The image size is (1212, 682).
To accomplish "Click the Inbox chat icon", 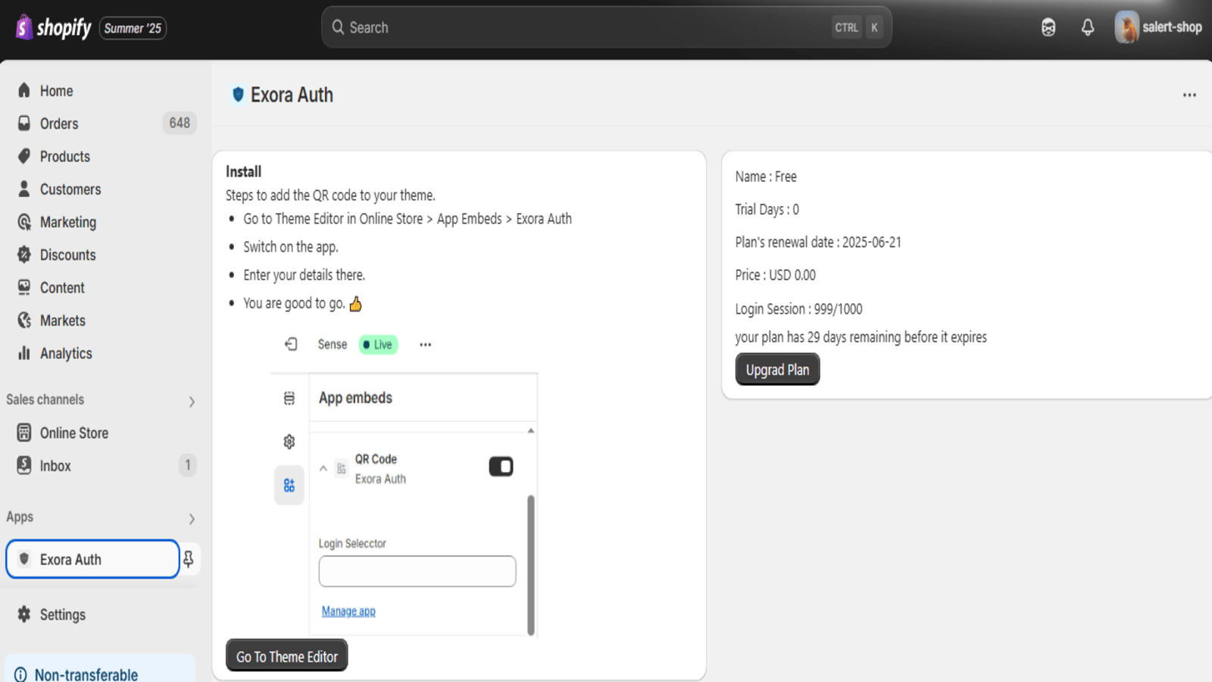I will click(24, 465).
